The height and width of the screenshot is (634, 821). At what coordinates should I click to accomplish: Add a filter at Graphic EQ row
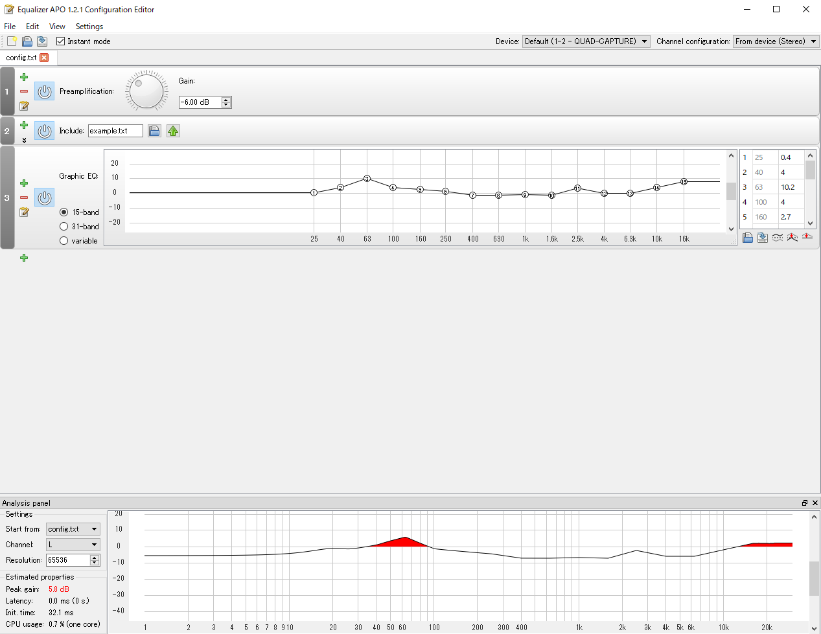point(24,183)
